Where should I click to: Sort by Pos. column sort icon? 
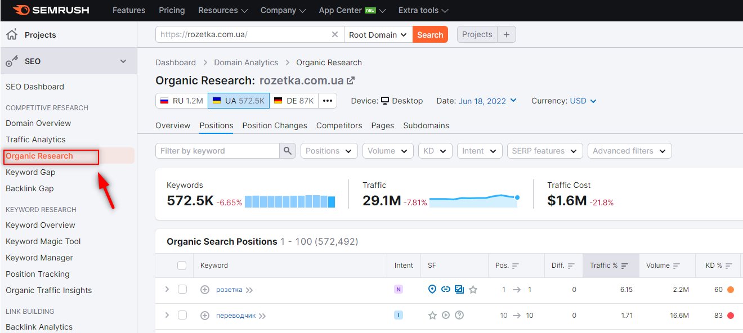516,265
